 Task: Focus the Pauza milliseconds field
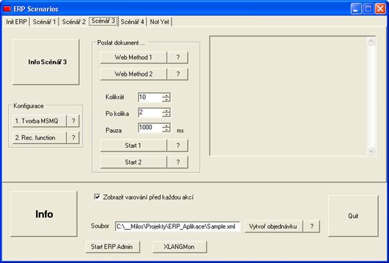coord(150,128)
